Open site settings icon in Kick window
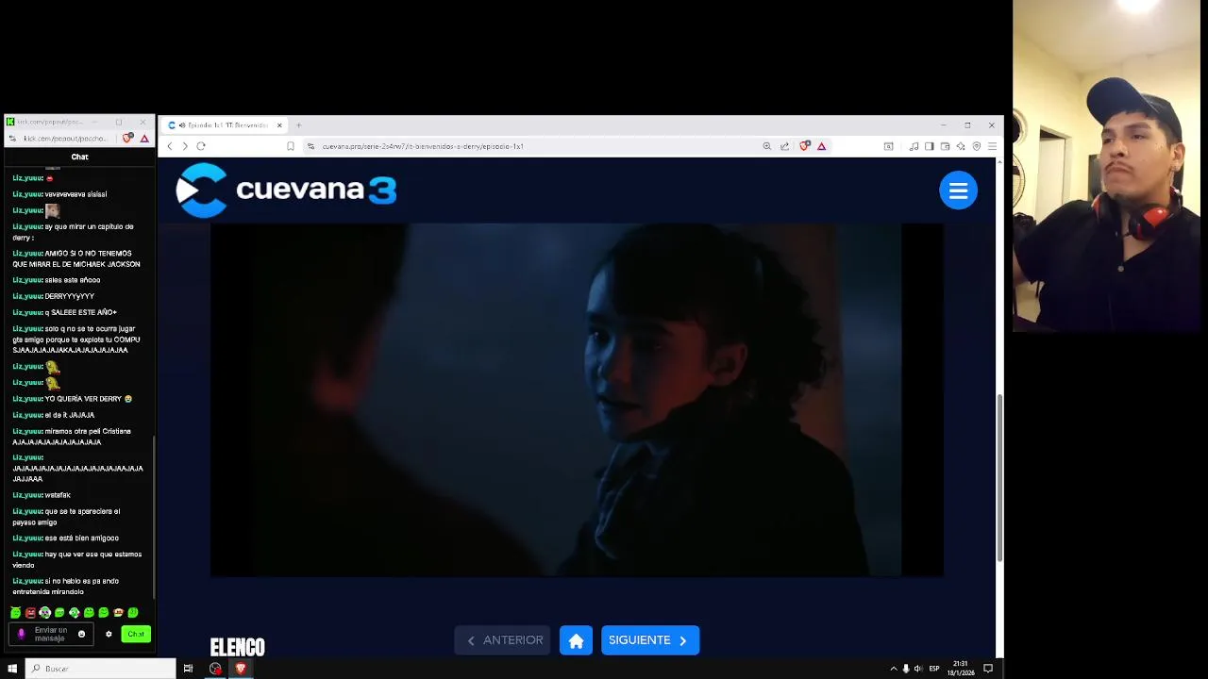The image size is (1208, 679). click(11, 139)
